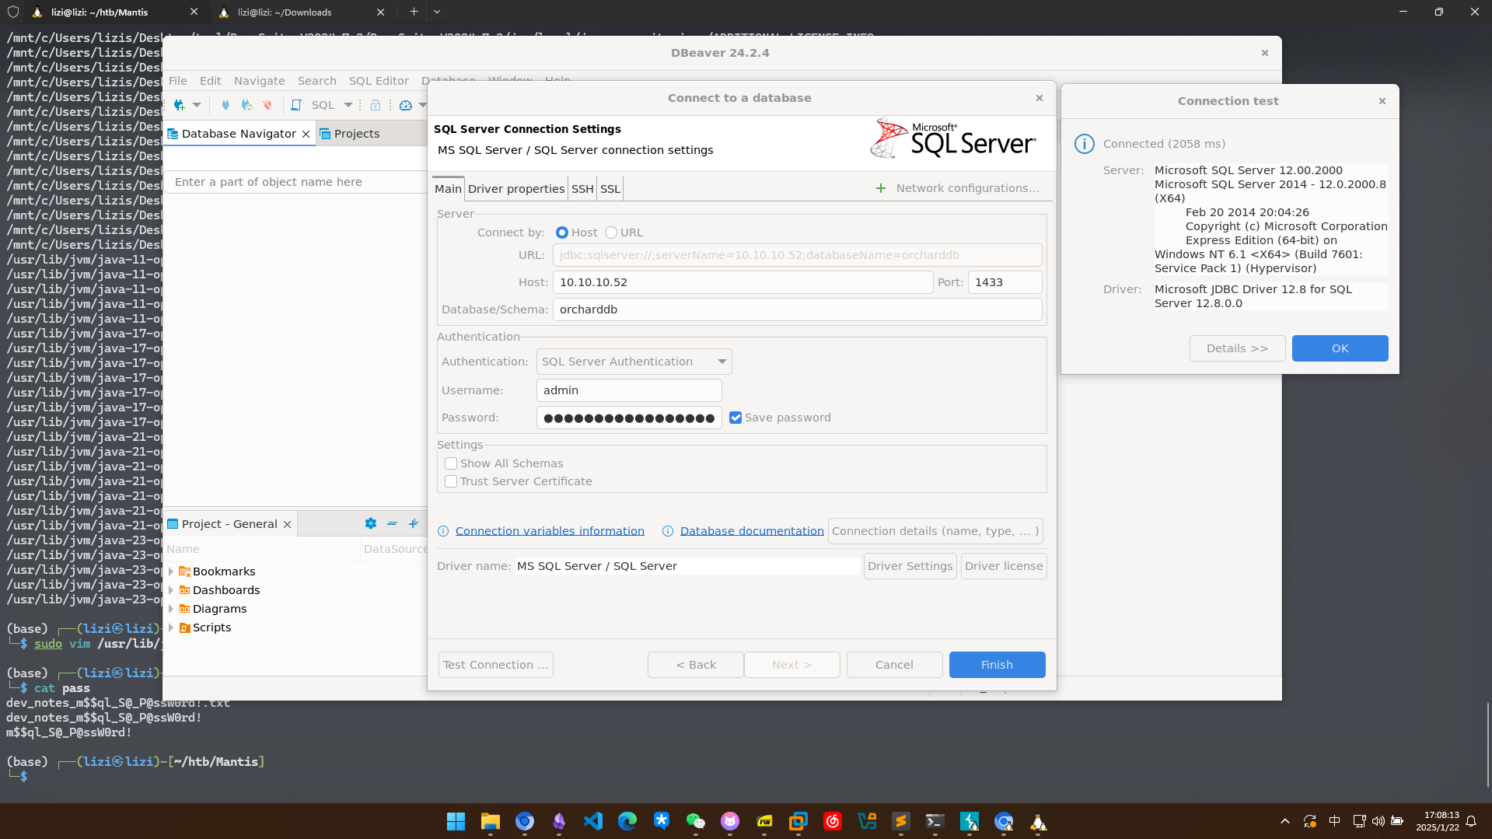The width and height of the screenshot is (1492, 839).
Task: Switch to the Driver properties tab
Action: (515, 189)
